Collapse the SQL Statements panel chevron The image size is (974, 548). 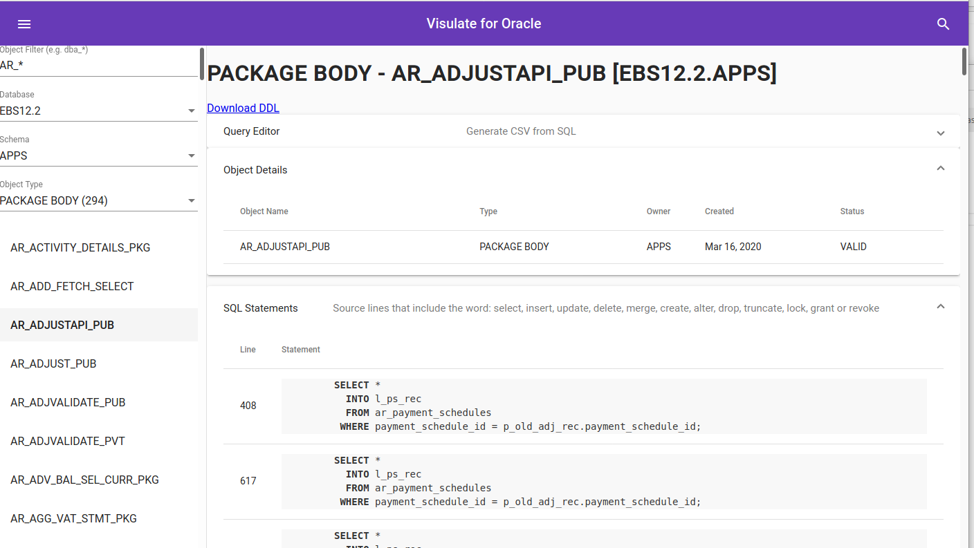940,306
